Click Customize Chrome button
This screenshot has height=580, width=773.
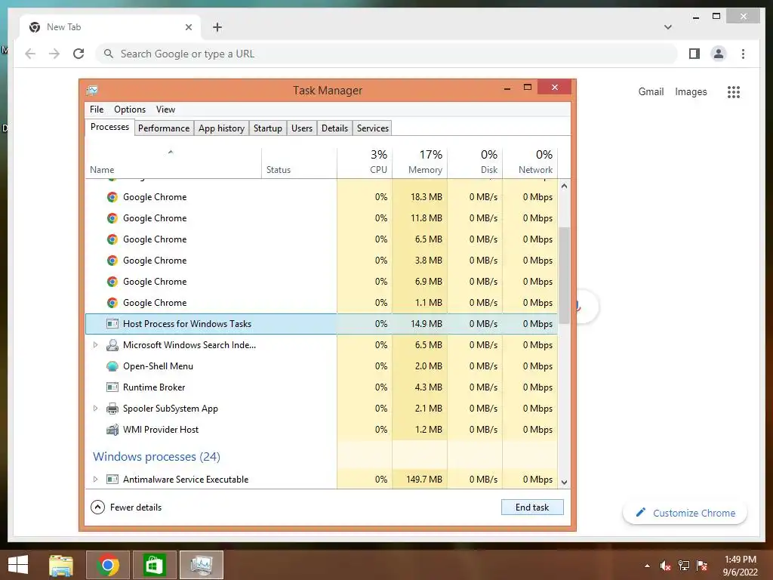click(685, 514)
